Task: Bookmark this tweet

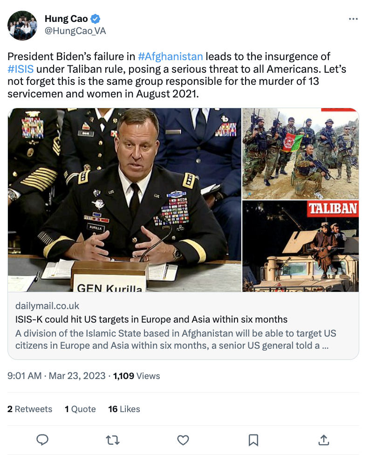Action: click(253, 440)
